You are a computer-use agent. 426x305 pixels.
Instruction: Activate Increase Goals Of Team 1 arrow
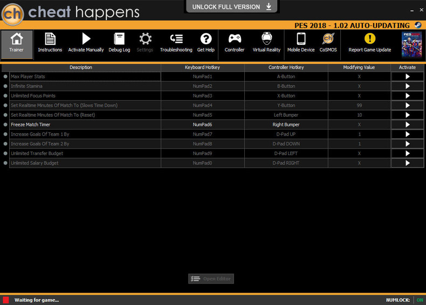407,134
